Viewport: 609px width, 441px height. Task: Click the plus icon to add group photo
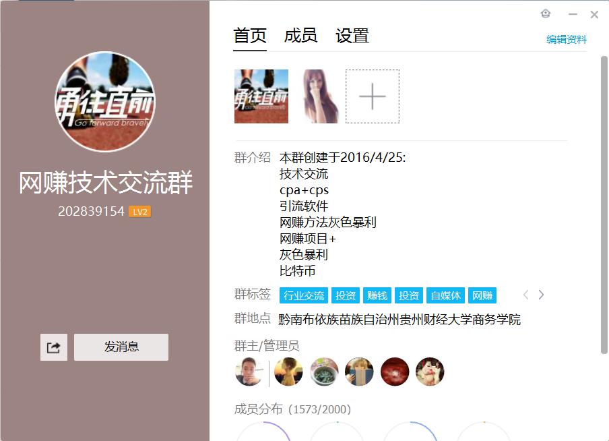click(373, 96)
